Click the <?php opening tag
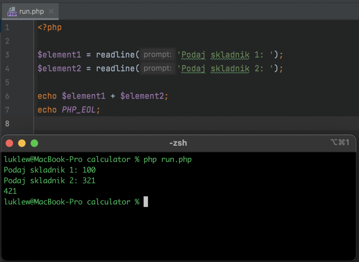Screen dimensions: 359x262 [50, 27]
